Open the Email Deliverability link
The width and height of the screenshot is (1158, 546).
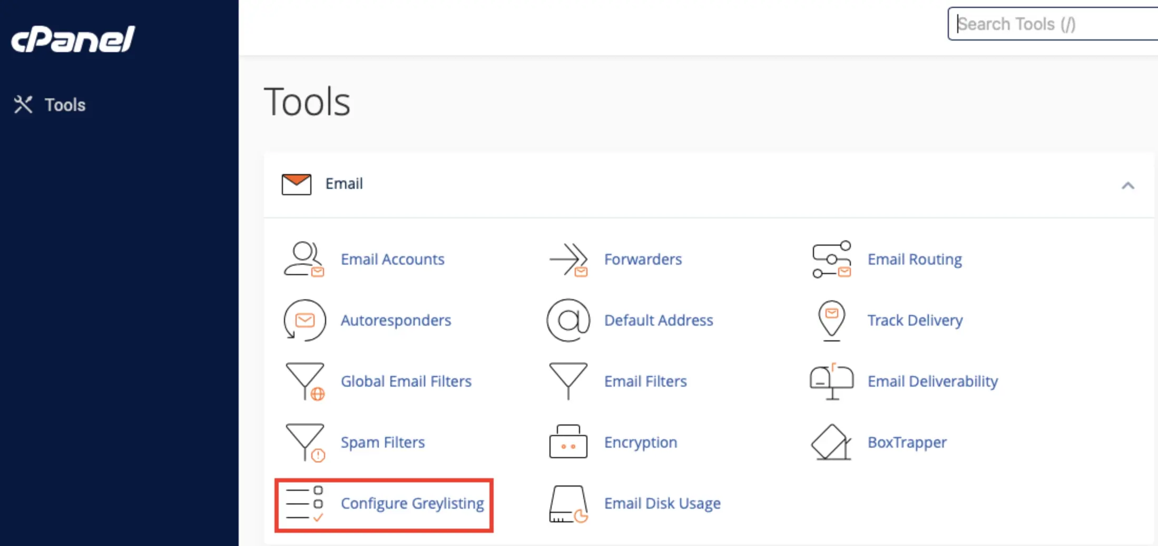933,381
